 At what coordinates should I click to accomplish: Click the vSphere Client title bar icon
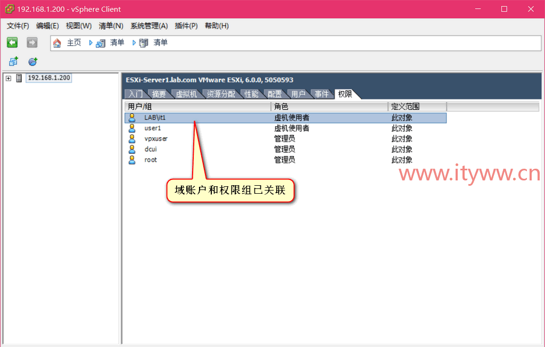pos(10,9)
